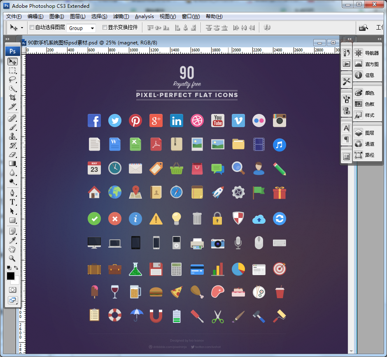Select the Hand tool
387x357 pixels.
12,249
